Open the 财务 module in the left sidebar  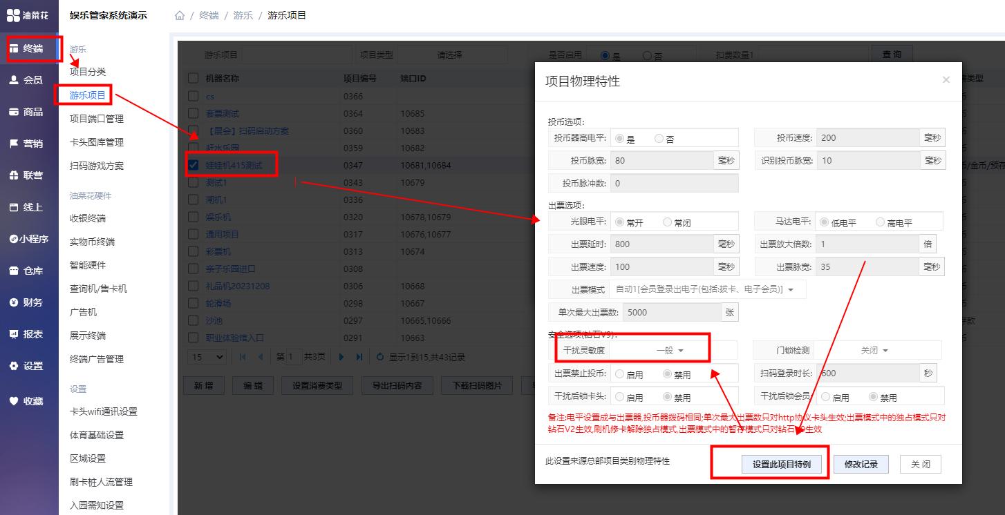[x=28, y=302]
